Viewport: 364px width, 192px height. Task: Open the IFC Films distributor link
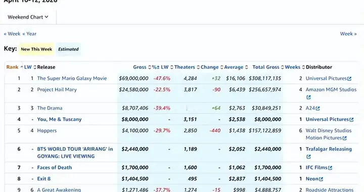click(316, 167)
